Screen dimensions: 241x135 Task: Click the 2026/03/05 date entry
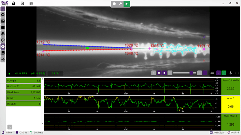click(x=217, y=132)
